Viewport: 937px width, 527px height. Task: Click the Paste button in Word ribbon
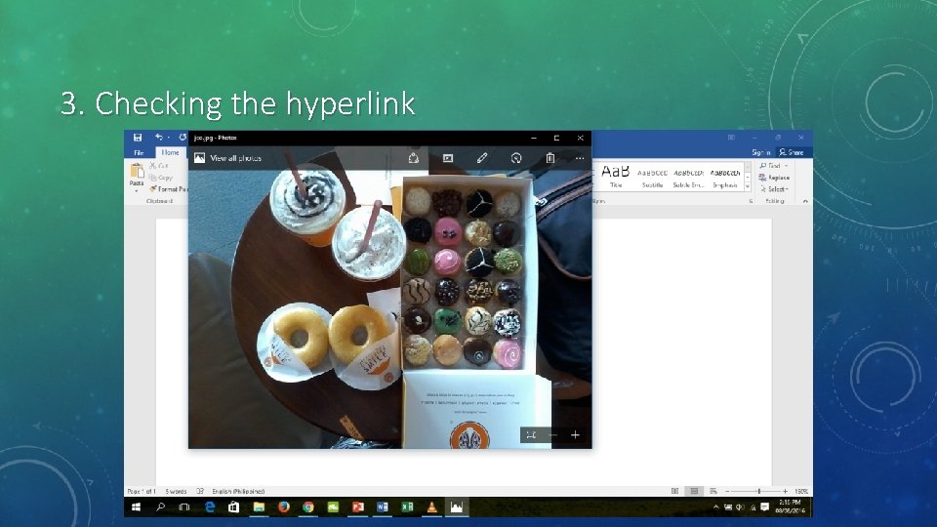coord(137,172)
